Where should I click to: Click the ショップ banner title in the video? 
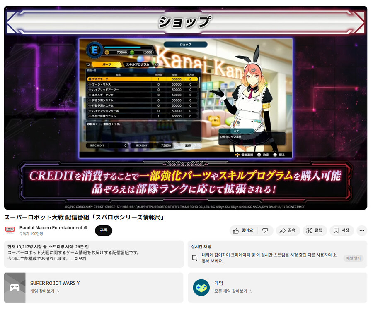[185, 22]
